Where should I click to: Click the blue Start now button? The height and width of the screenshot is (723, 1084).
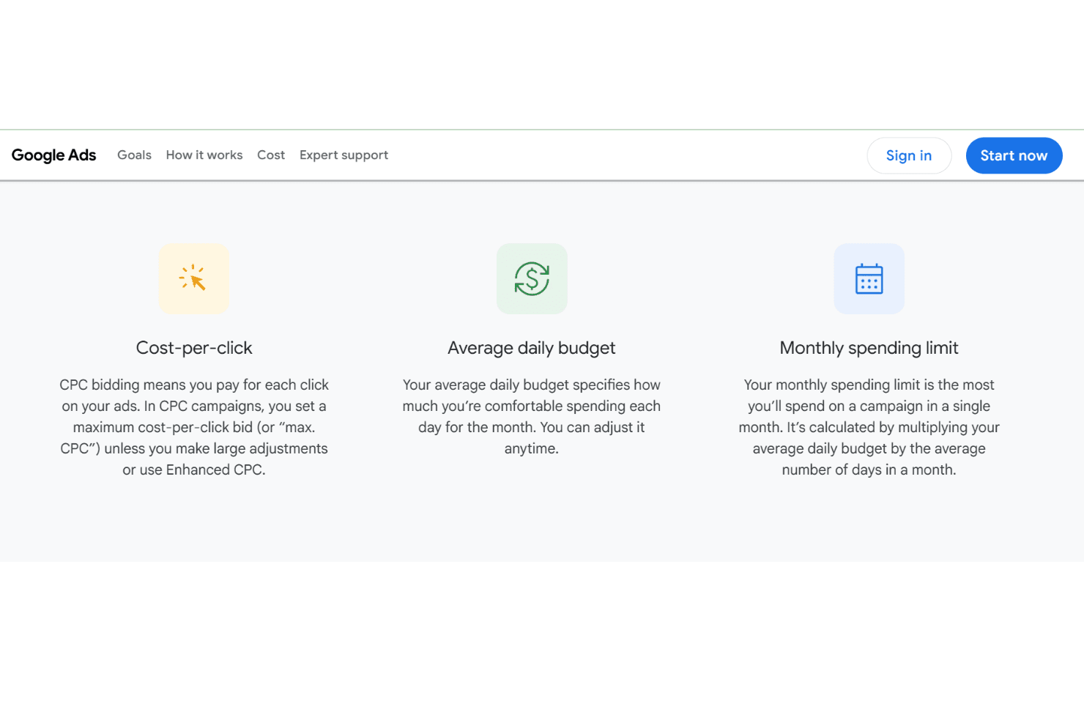pos(1014,155)
